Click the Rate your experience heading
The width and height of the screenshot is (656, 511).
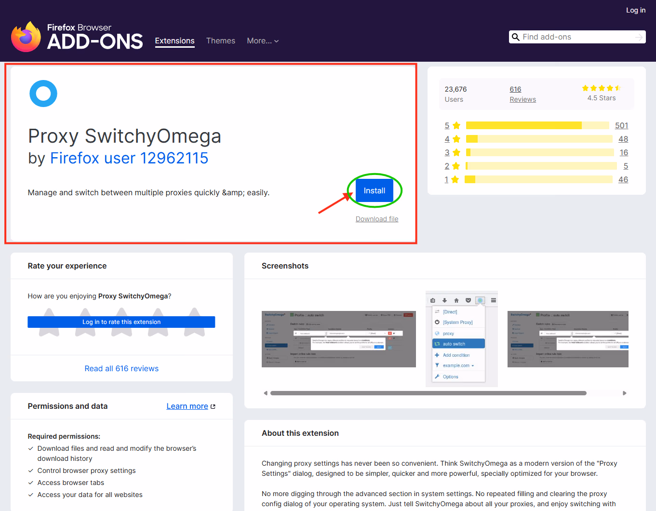point(67,266)
